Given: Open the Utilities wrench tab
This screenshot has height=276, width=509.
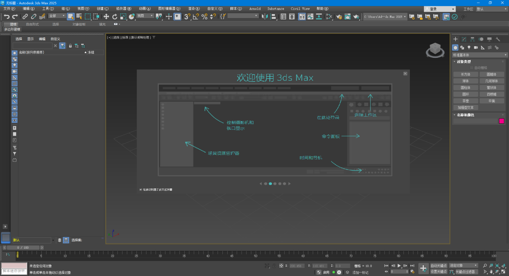Looking at the screenshot, I should pos(498,39).
